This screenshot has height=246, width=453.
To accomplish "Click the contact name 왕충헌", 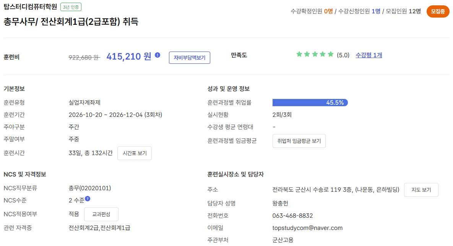I will pos(280,203).
